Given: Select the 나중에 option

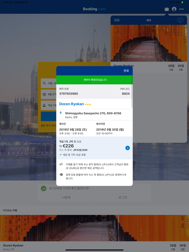Looking at the screenshot, I should 66,197.
